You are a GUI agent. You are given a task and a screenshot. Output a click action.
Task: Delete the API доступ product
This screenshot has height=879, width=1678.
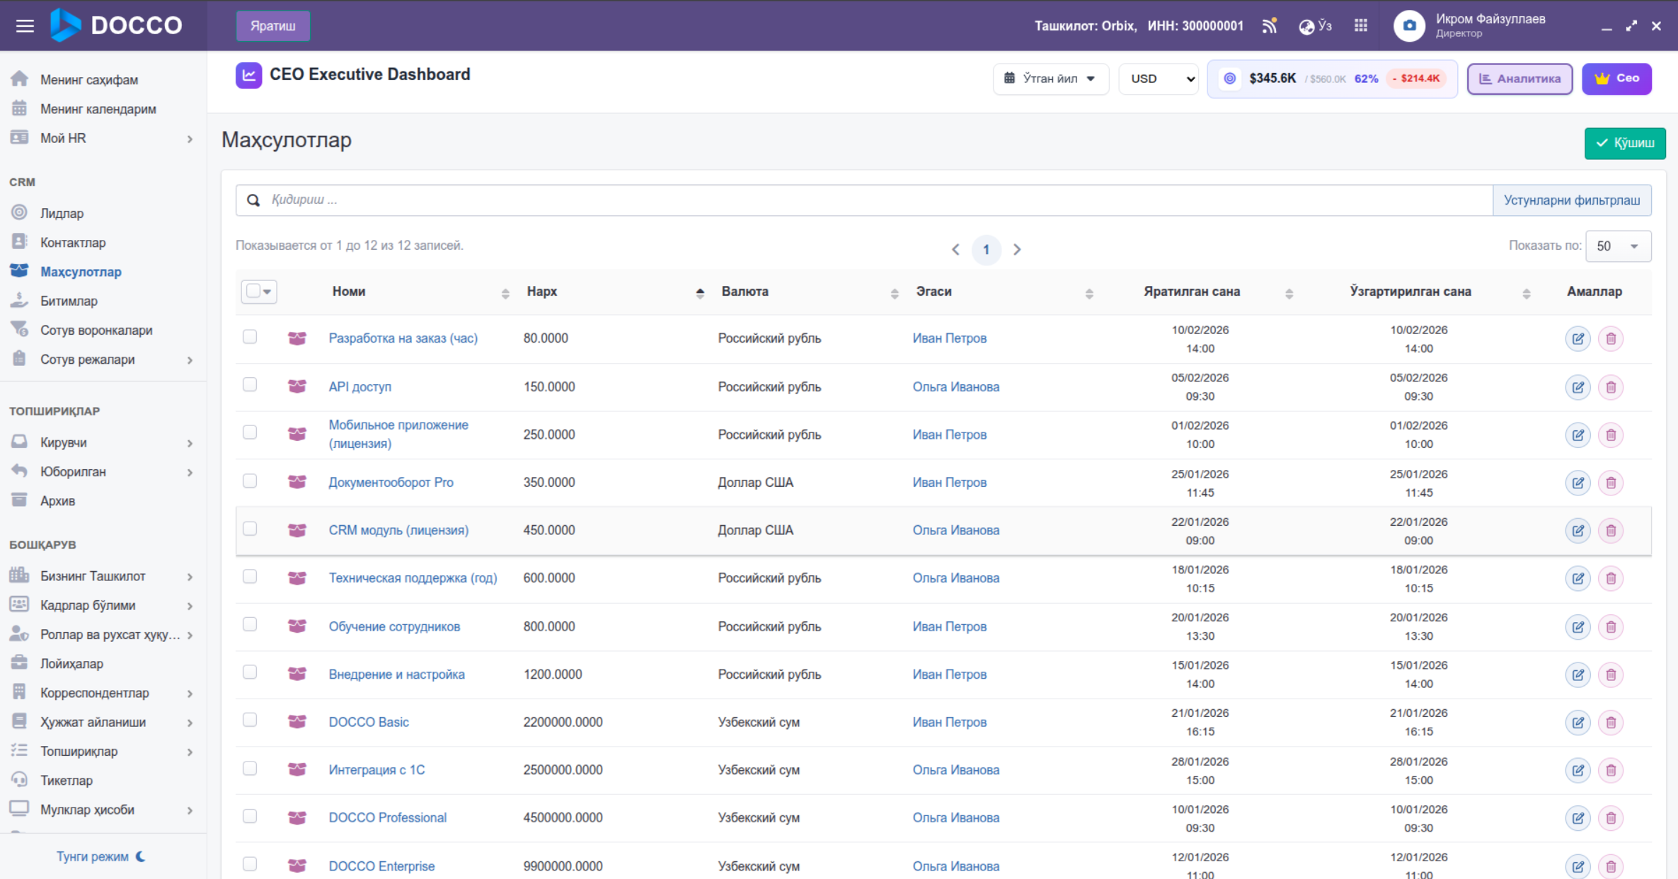tap(1611, 387)
